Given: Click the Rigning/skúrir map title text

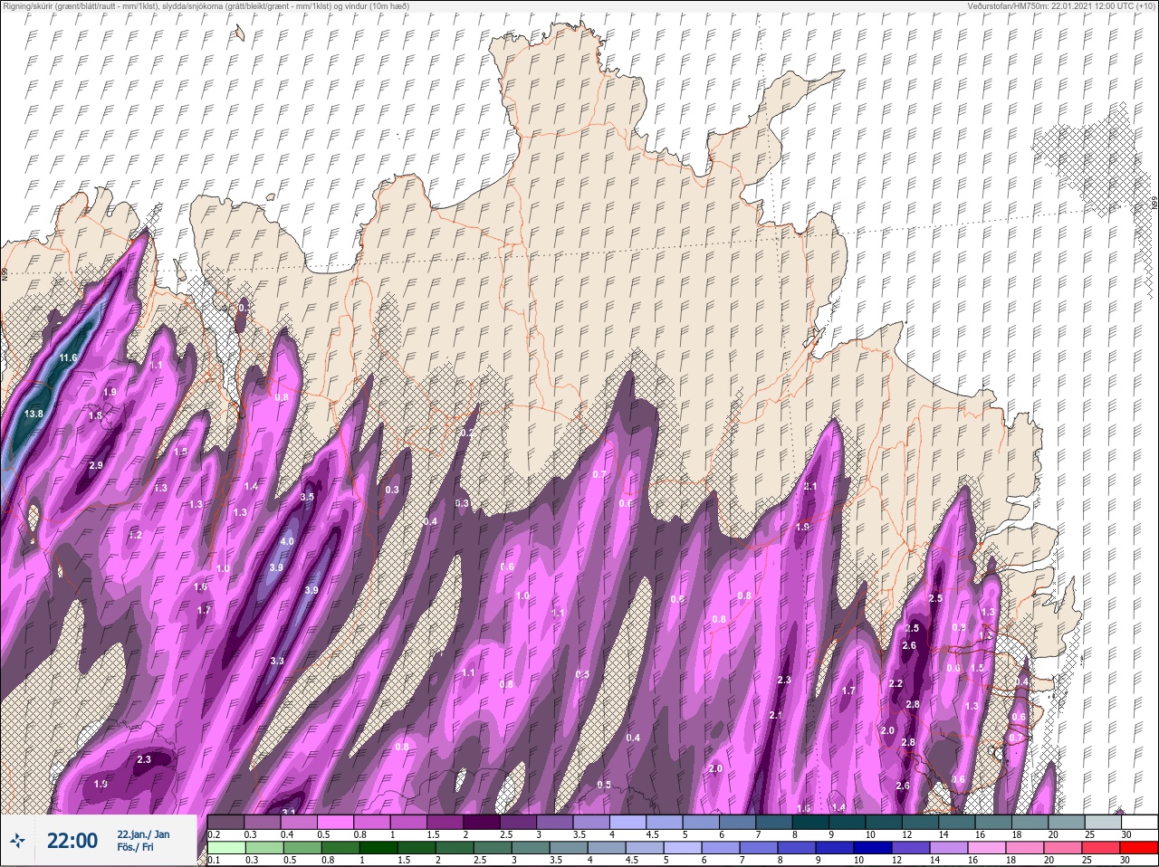Looking at the screenshot, I should [x=206, y=6].
